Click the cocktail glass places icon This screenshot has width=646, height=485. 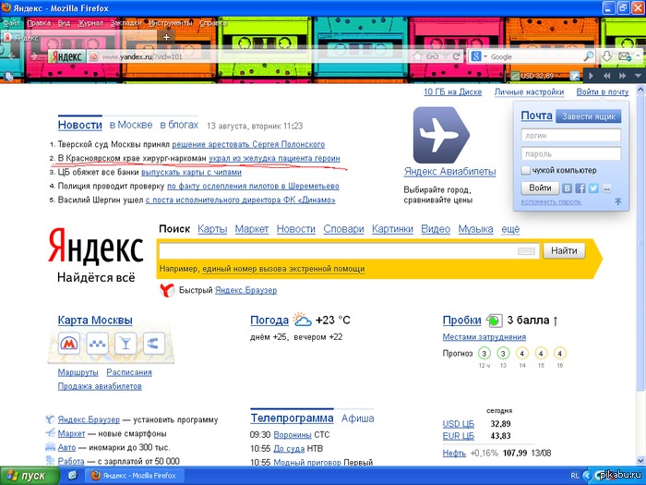(x=126, y=343)
